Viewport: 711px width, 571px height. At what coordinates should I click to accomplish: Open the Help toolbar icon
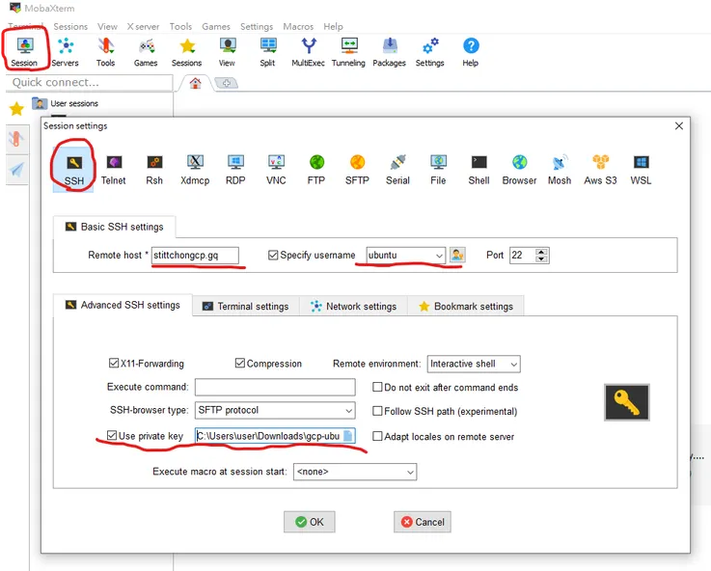471,52
